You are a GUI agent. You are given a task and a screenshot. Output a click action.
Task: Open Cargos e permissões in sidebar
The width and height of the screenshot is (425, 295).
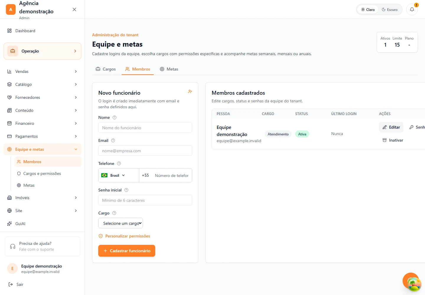click(48, 173)
